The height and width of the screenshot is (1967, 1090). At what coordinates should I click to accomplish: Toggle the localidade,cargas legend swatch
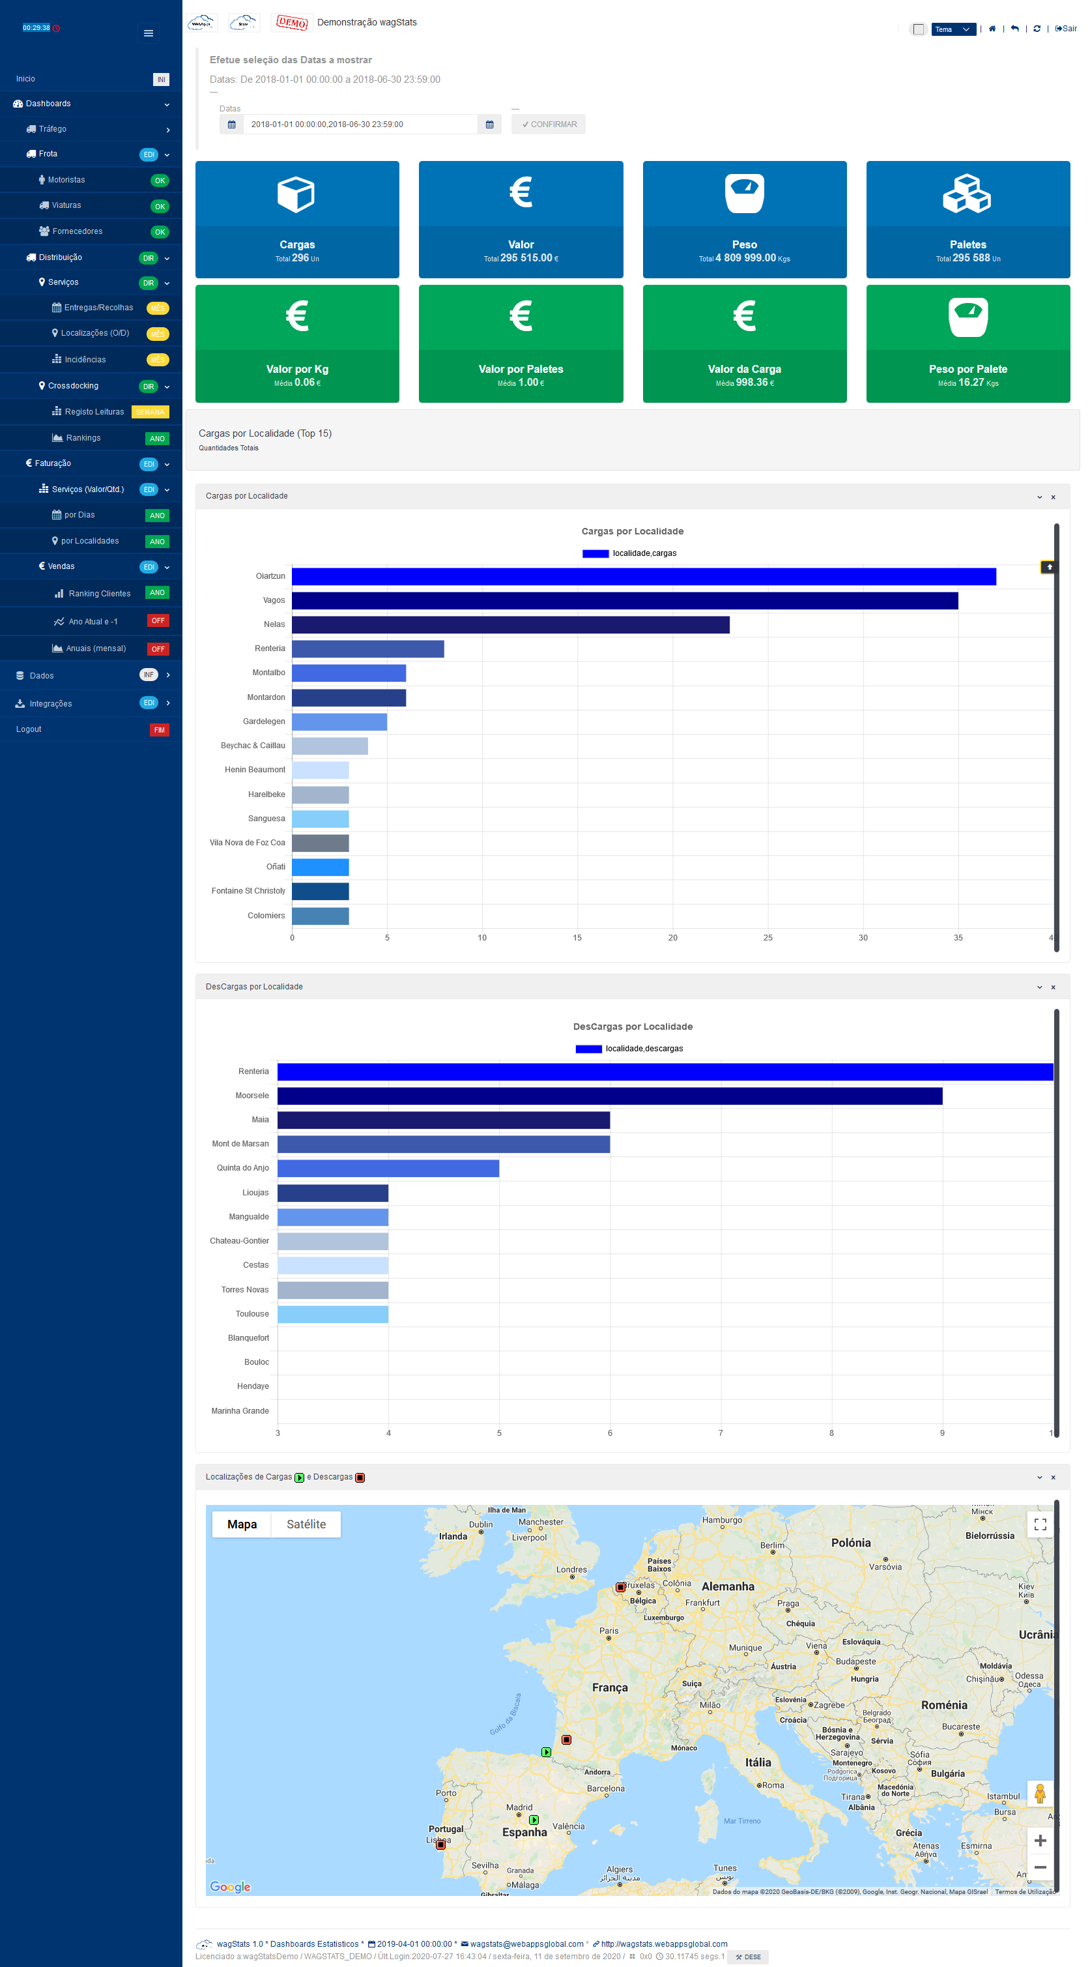point(595,553)
